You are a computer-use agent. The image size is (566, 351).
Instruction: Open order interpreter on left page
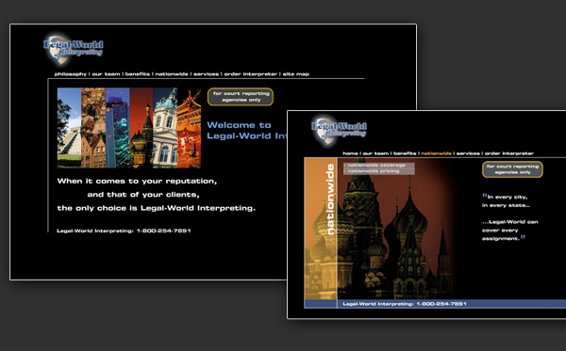coord(251,74)
